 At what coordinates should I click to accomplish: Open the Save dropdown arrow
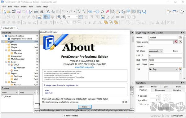[31, 11]
